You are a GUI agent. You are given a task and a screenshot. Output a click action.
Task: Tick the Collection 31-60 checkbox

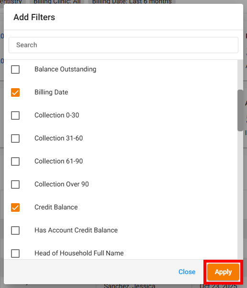15,138
